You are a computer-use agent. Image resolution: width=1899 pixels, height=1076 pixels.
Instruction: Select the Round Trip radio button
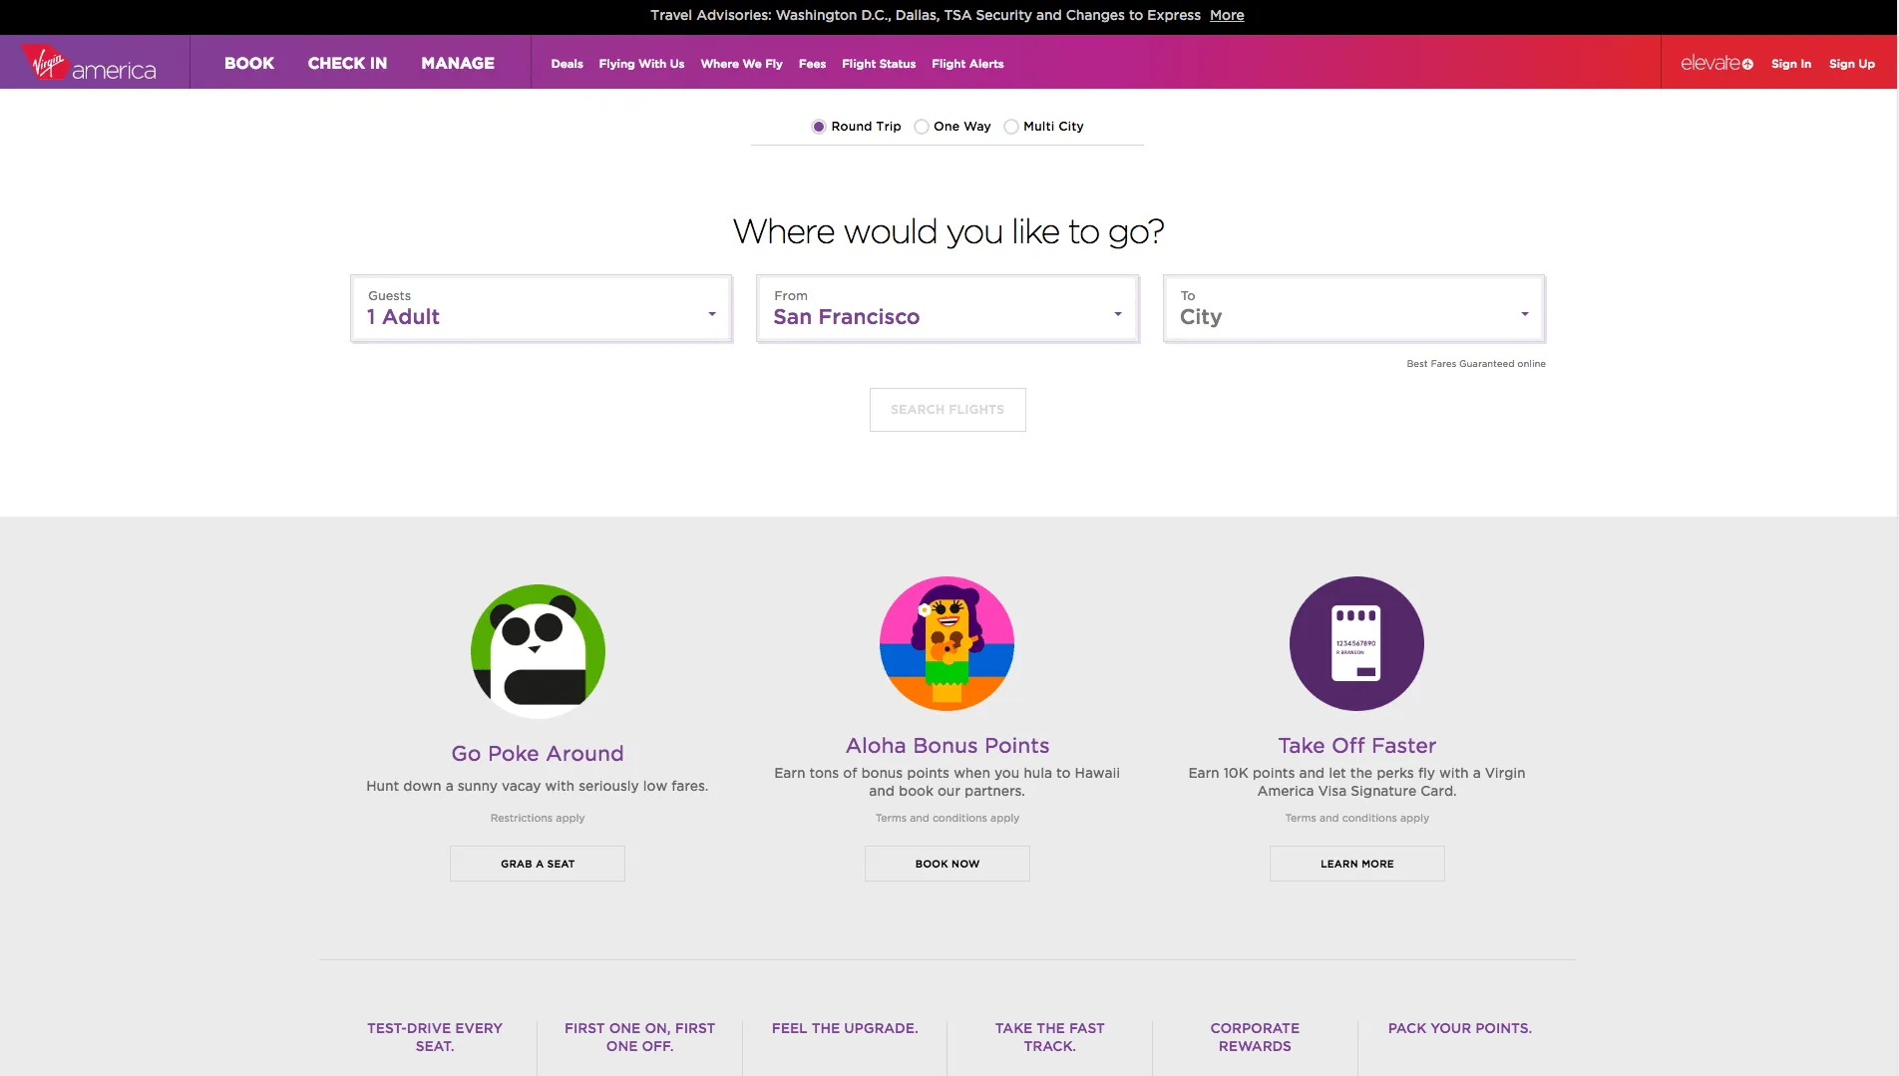819,127
